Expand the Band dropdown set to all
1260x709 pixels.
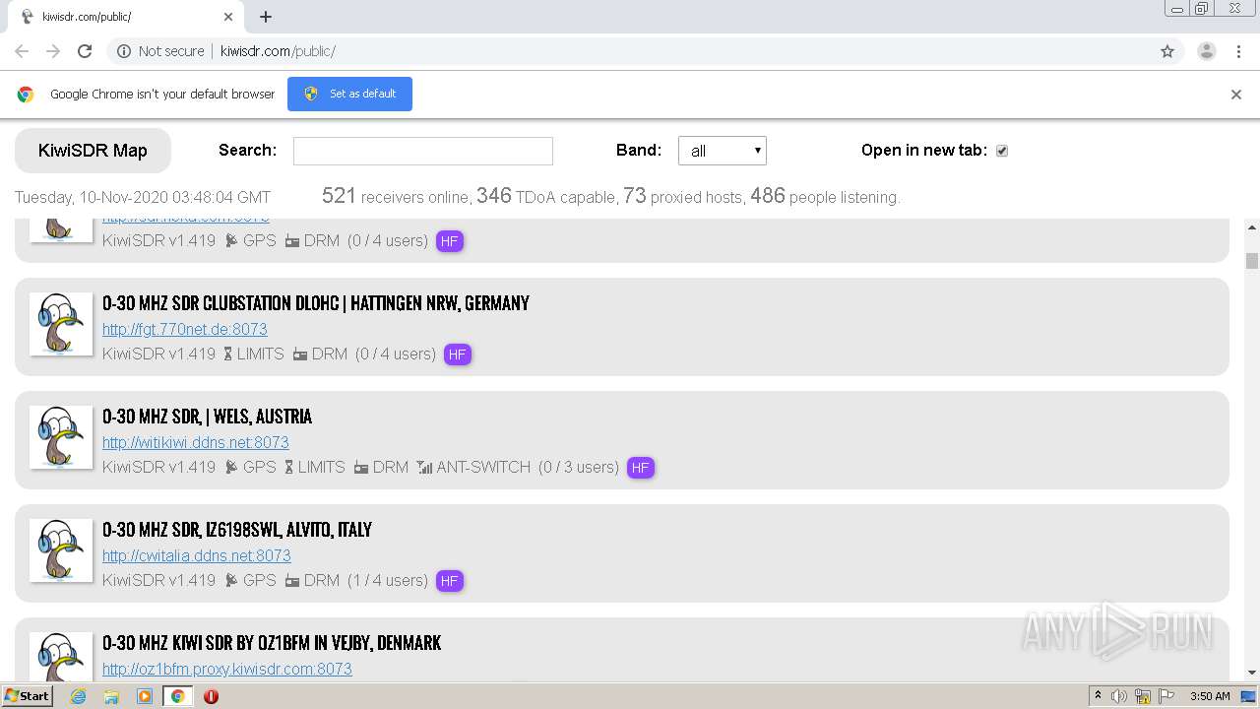[722, 151]
